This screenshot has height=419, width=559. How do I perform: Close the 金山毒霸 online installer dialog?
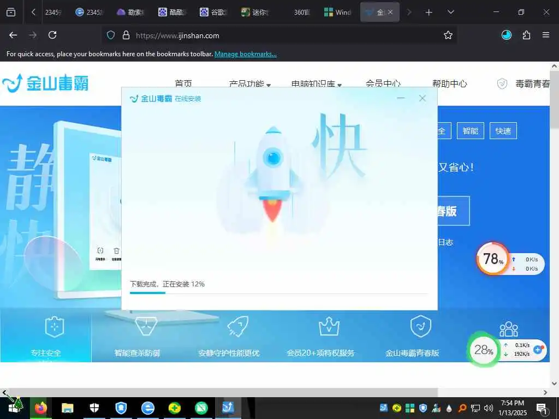click(x=423, y=98)
